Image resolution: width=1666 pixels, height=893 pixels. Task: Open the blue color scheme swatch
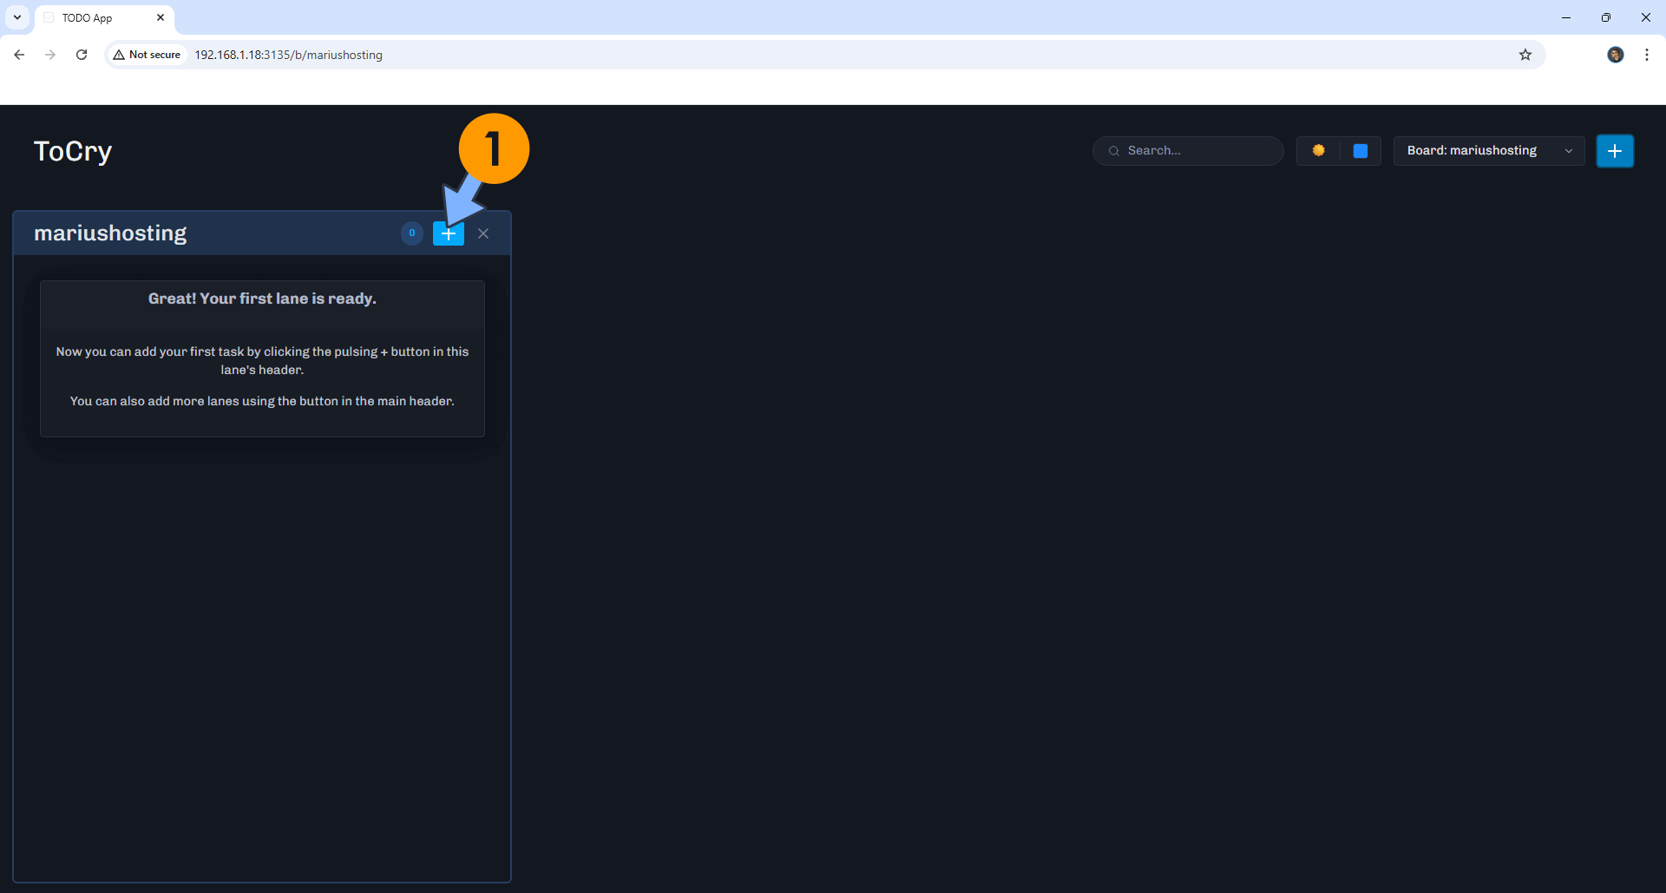[1361, 151]
